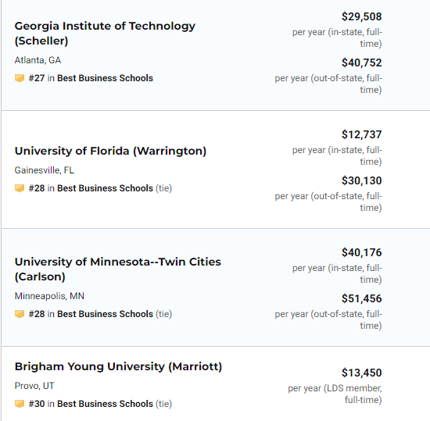Select the $40,176 in-state tuition value

(x=361, y=252)
